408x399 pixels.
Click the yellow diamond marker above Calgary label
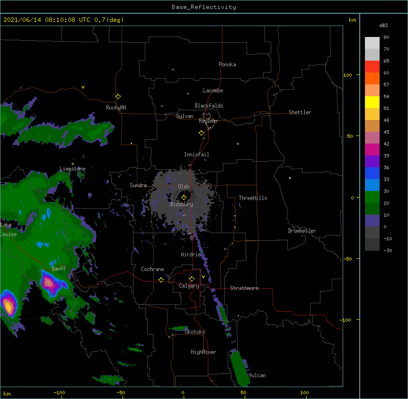click(x=192, y=279)
